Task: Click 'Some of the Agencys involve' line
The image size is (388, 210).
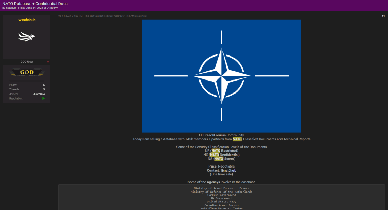Action: click(221, 182)
